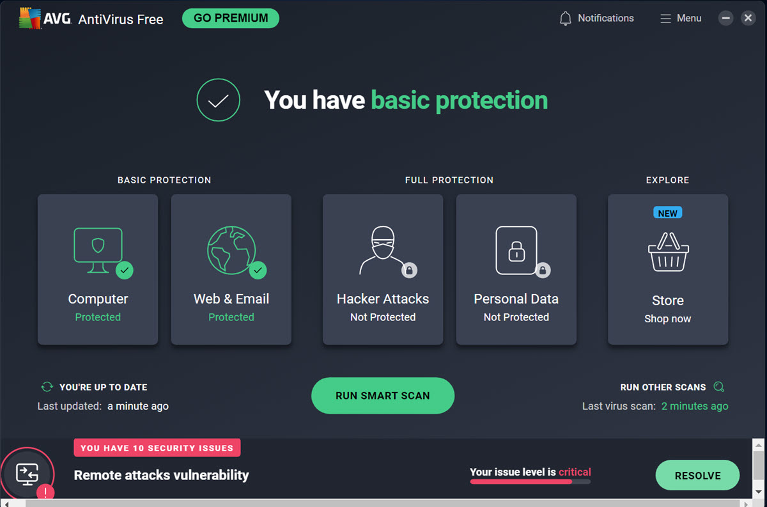The width and height of the screenshot is (767, 507).
Task: Click the critical issue level progress bar
Action: [x=530, y=481]
